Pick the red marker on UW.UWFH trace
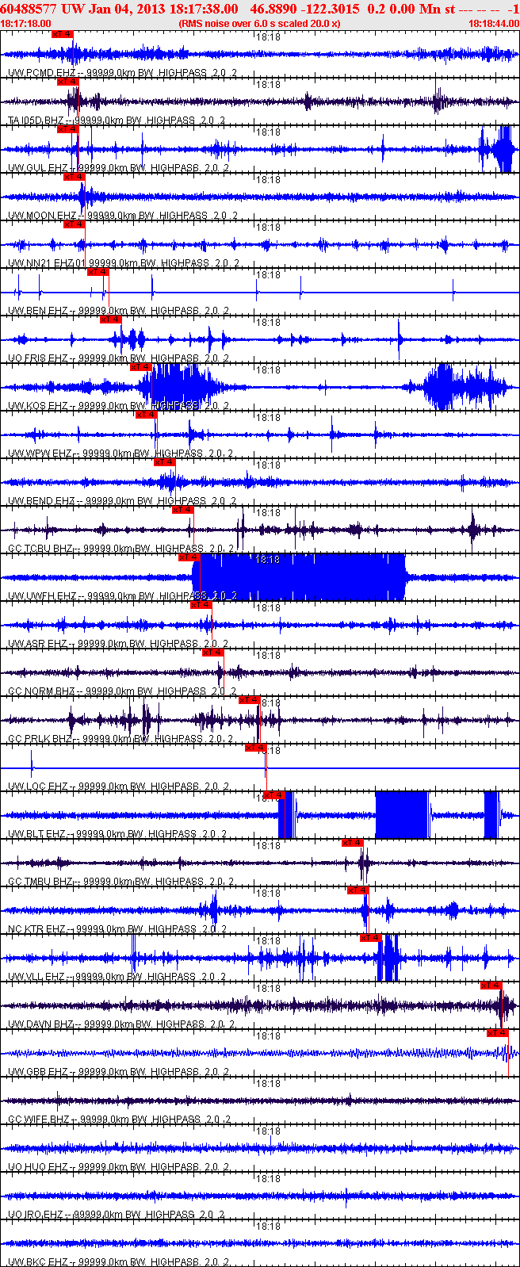 click(189, 557)
